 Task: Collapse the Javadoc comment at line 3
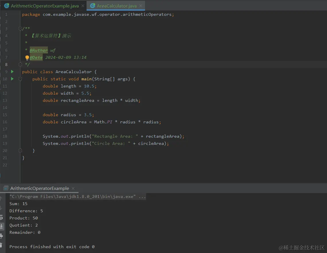20,29
